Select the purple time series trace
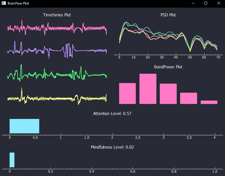 click(x=57, y=50)
